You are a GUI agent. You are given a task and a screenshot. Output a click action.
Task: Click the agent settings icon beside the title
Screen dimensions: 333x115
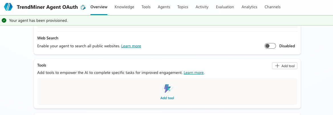coord(83,7)
